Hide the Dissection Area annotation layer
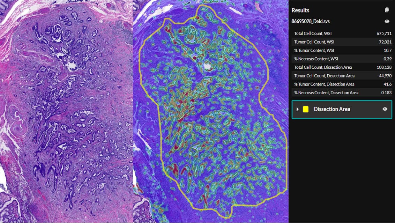The width and height of the screenshot is (395, 223). (385, 109)
